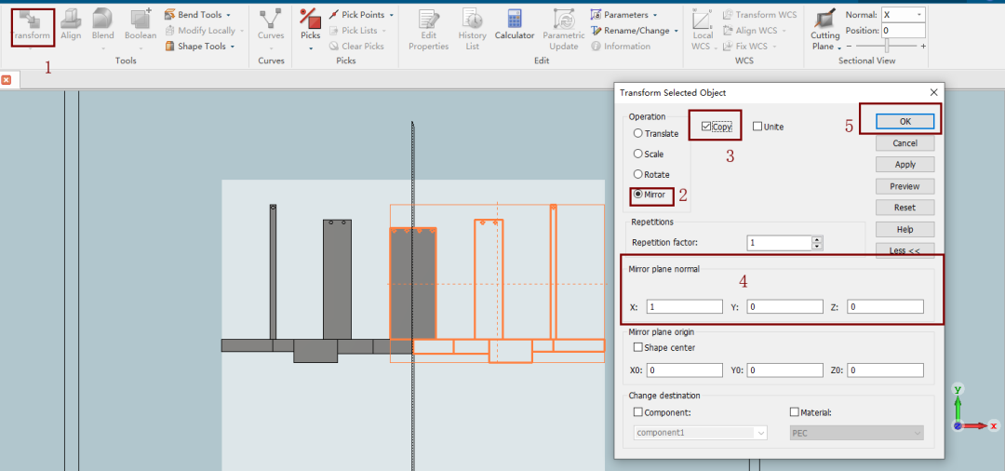Enable the Unite checkbox
The image size is (1005, 471).
[757, 127]
